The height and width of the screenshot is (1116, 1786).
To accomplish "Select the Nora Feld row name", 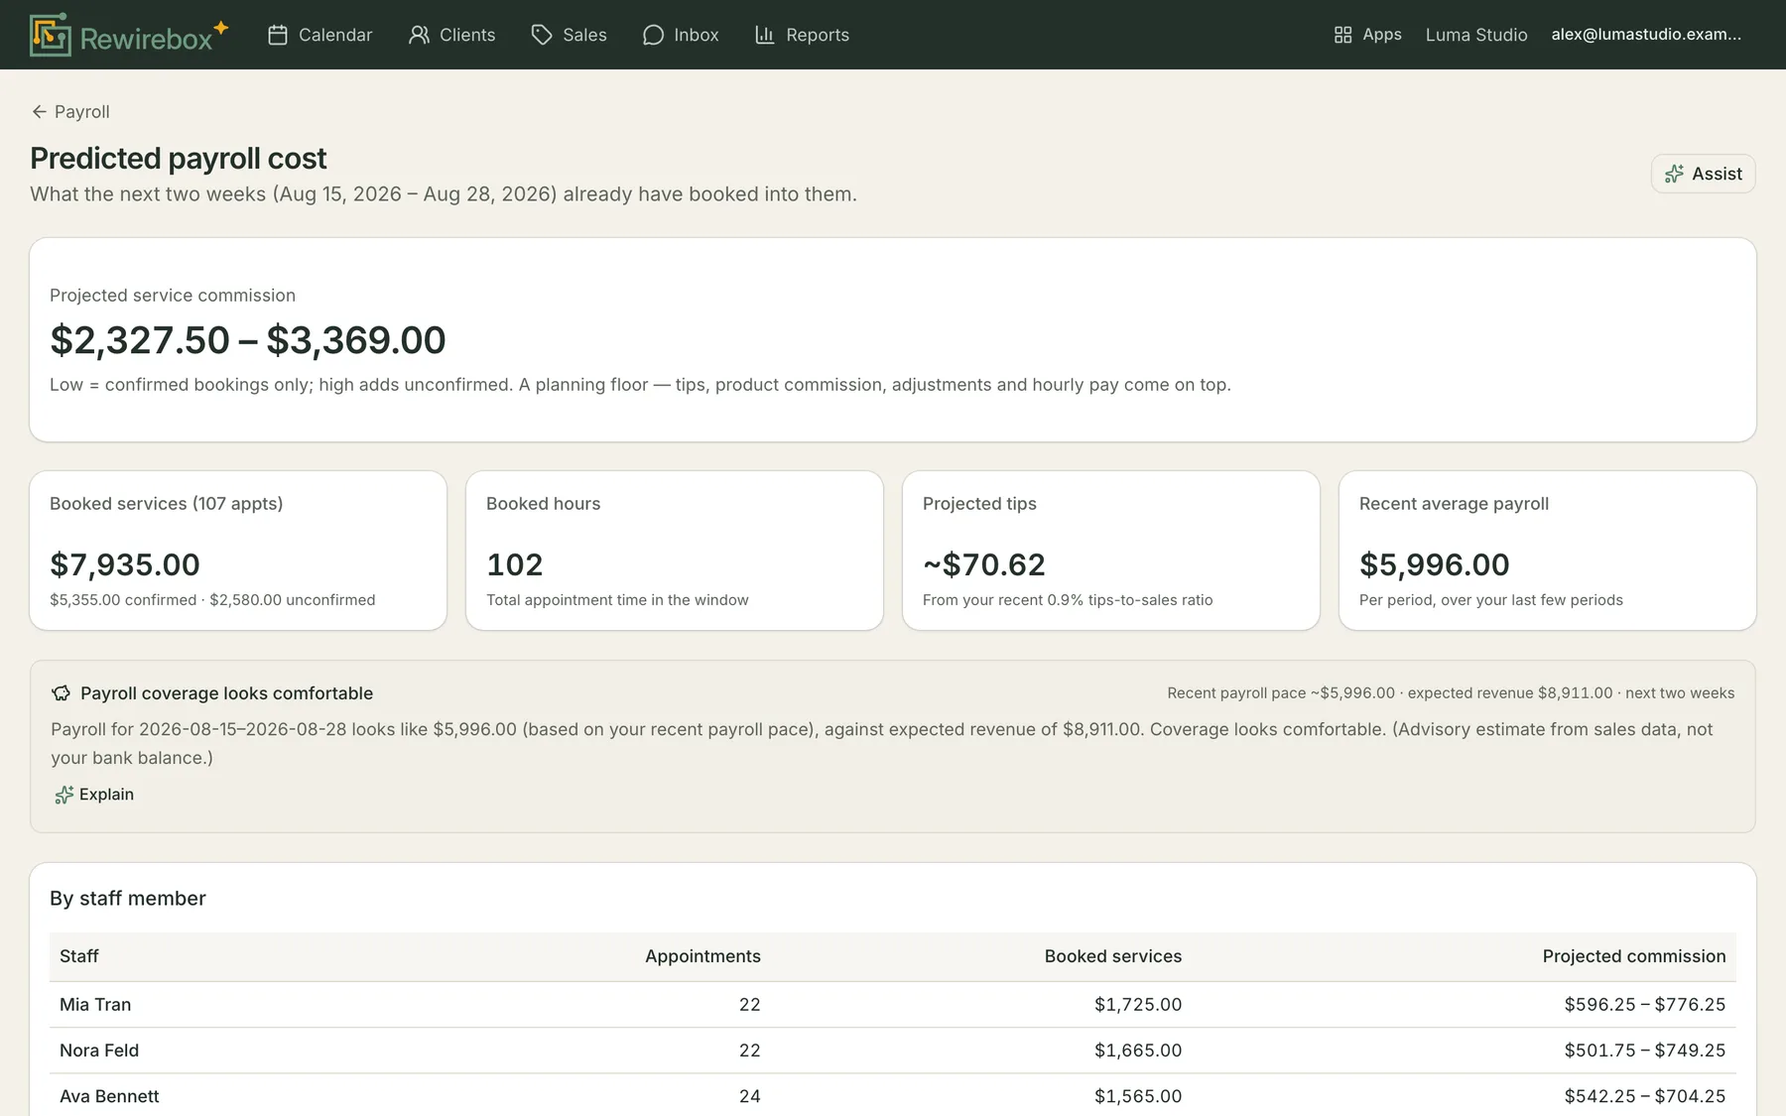I will [99, 1051].
